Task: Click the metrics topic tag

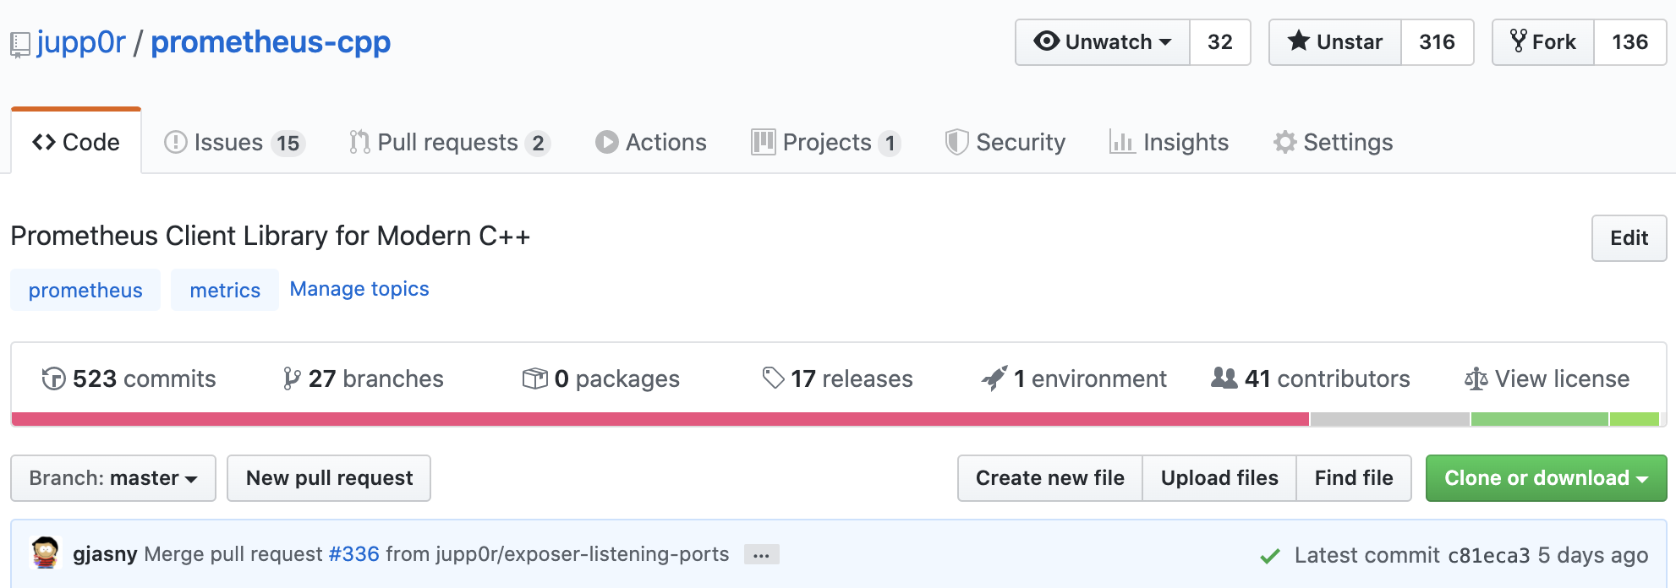Action: tap(225, 290)
